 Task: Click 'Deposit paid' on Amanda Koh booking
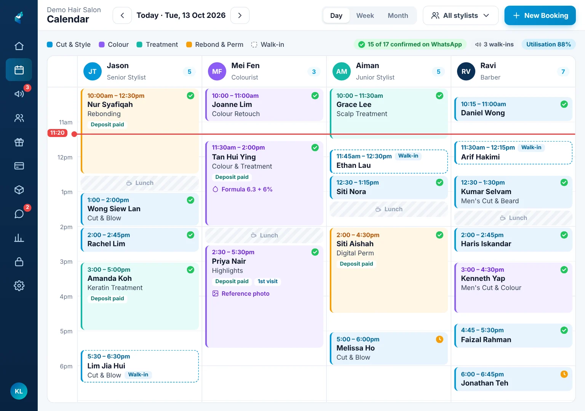click(x=107, y=298)
